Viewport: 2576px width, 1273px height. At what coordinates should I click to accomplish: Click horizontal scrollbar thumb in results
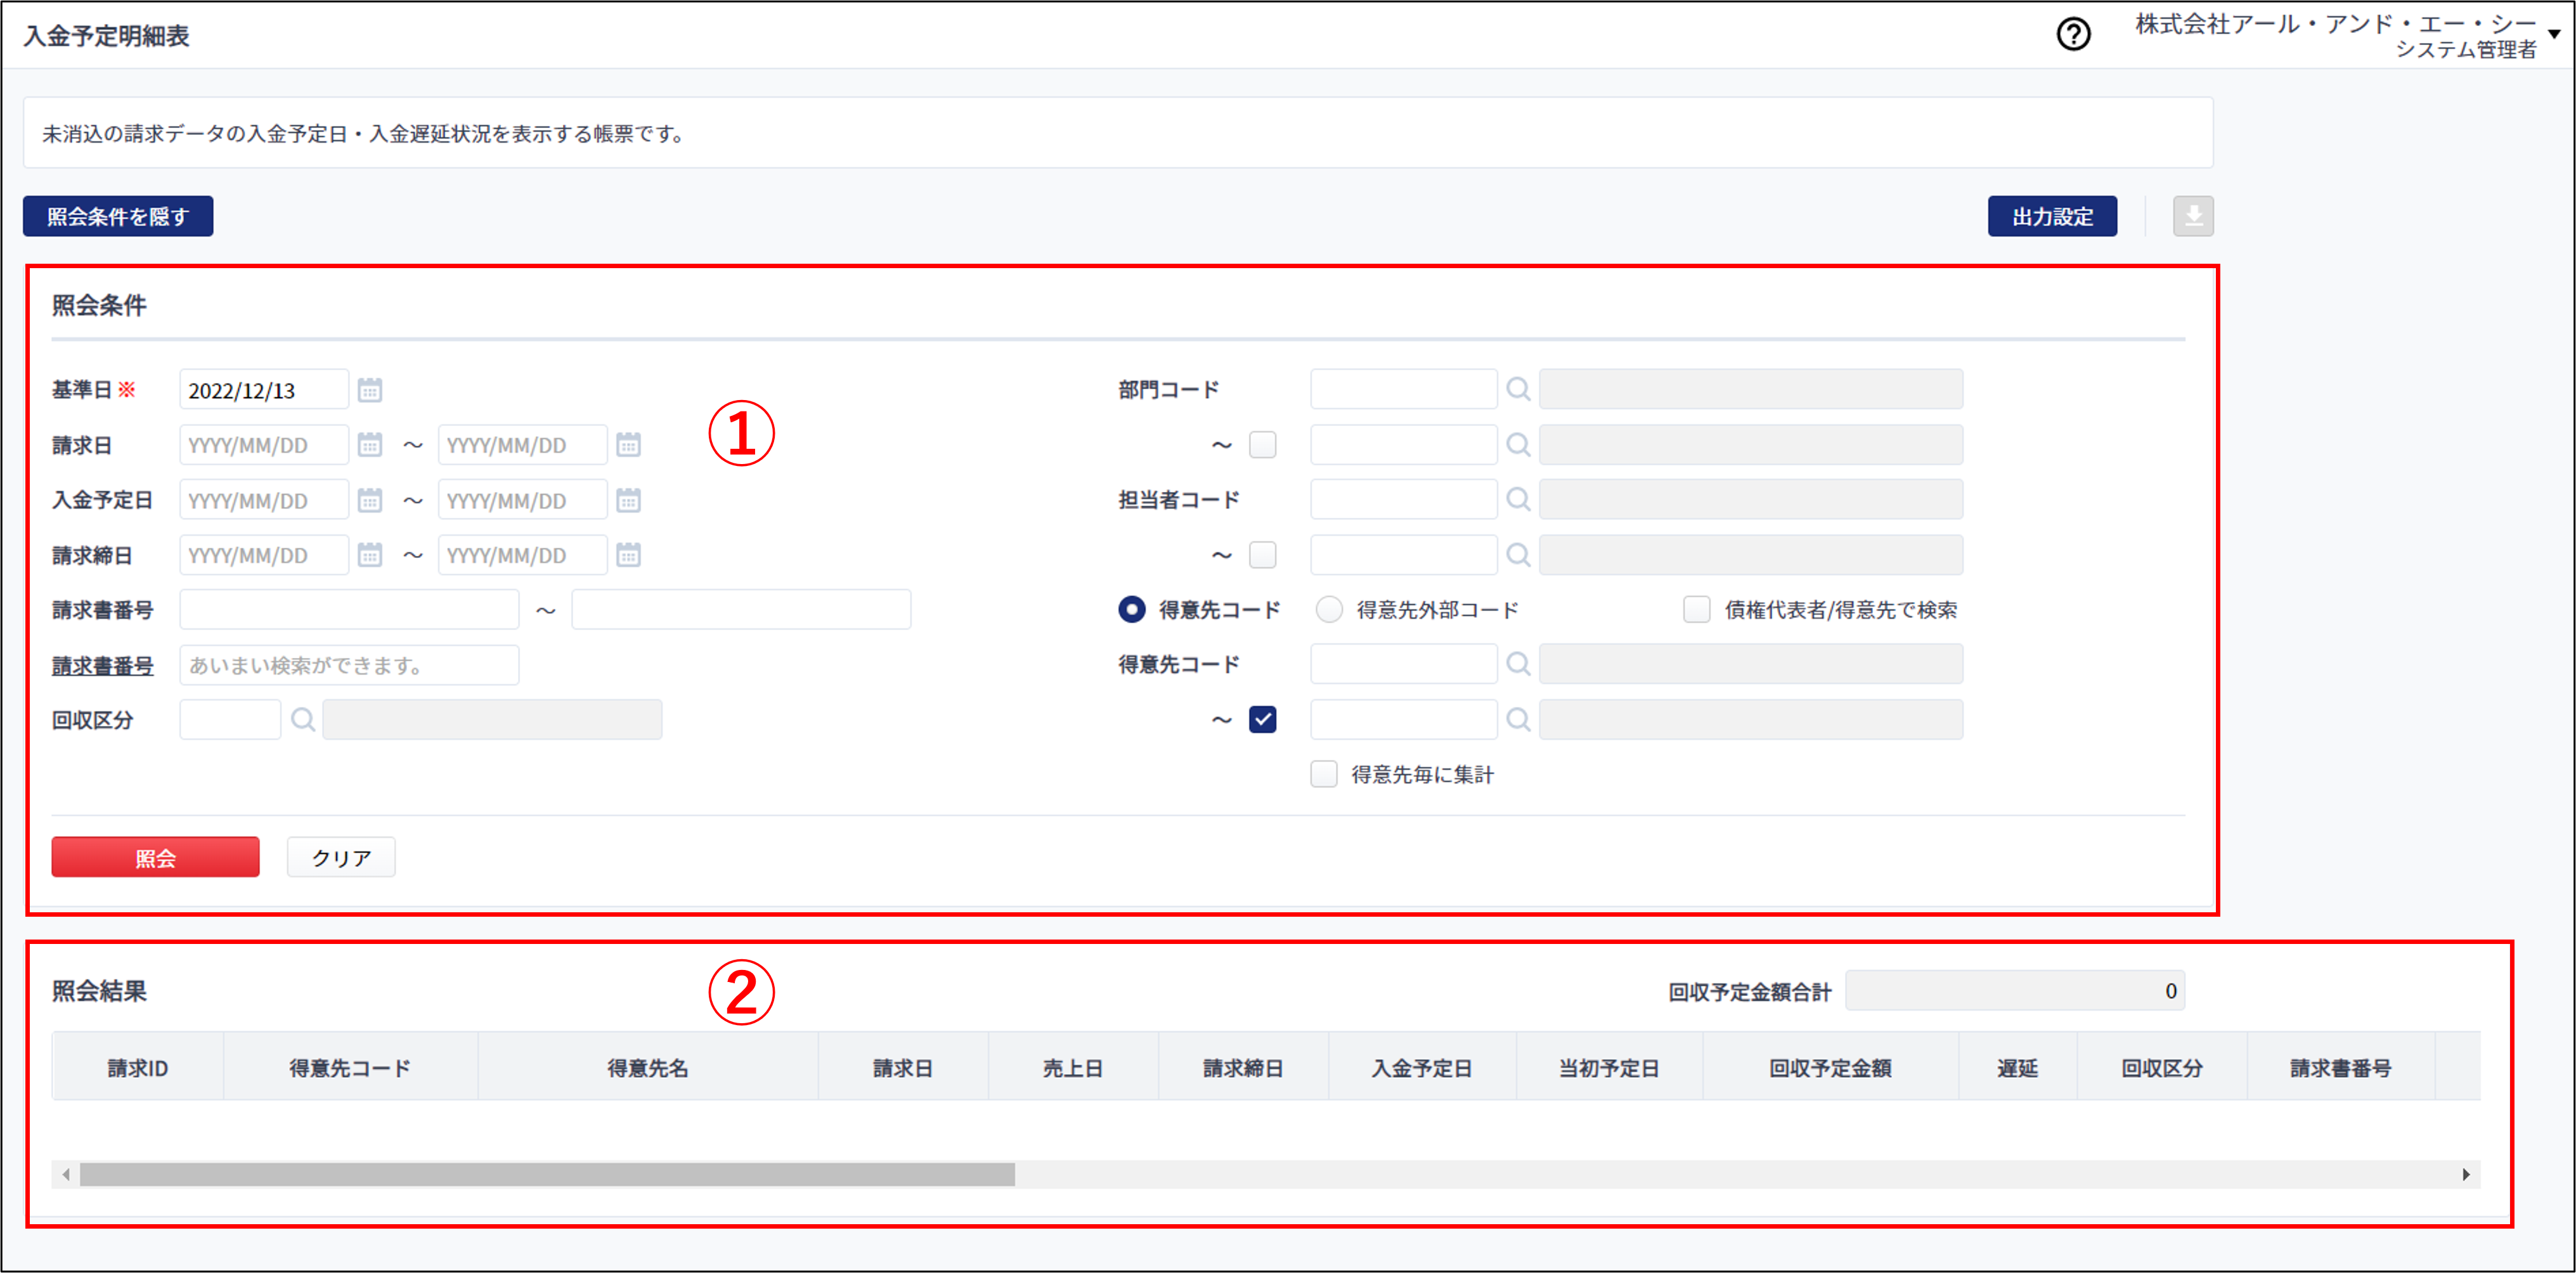(x=547, y=1174)
